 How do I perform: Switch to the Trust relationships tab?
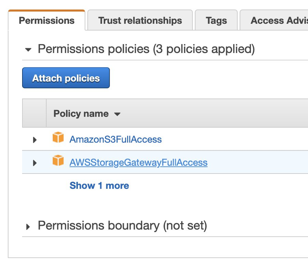(x=140, y=20)
